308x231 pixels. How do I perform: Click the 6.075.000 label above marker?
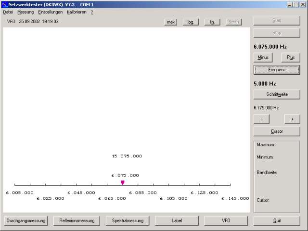pos(125,175)
